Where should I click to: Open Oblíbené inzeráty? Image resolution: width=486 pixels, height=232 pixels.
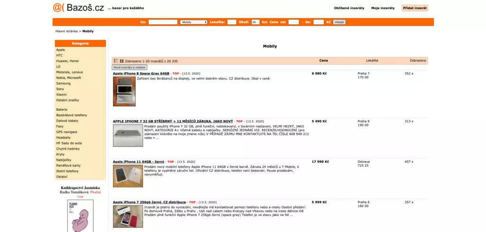point(349,8)
